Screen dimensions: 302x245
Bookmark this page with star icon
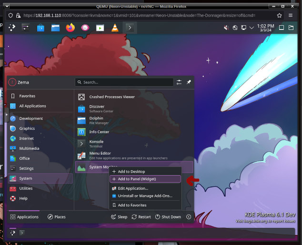click(x=279, y=16)
